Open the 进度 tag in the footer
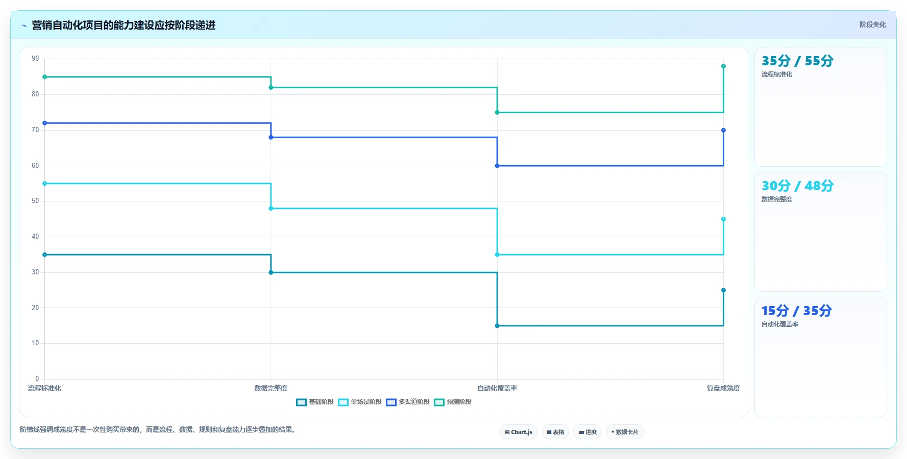This screenshot has height=459, width=907. pyautogui.click(x=587, y=432)
